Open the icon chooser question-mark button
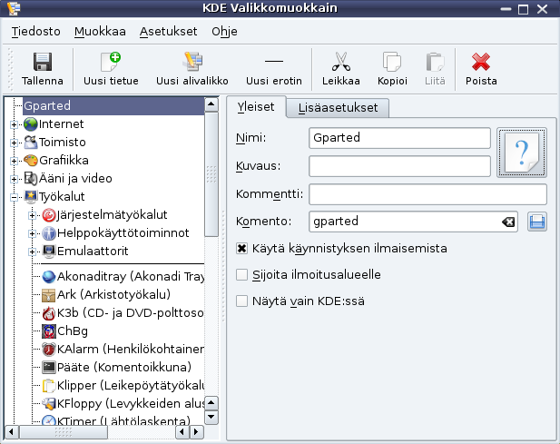560x444 pixels. click(522, 153)
